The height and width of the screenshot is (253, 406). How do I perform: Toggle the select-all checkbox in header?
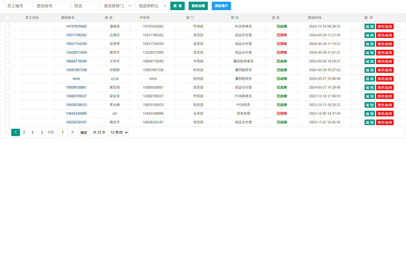click(x=7, y=18)
